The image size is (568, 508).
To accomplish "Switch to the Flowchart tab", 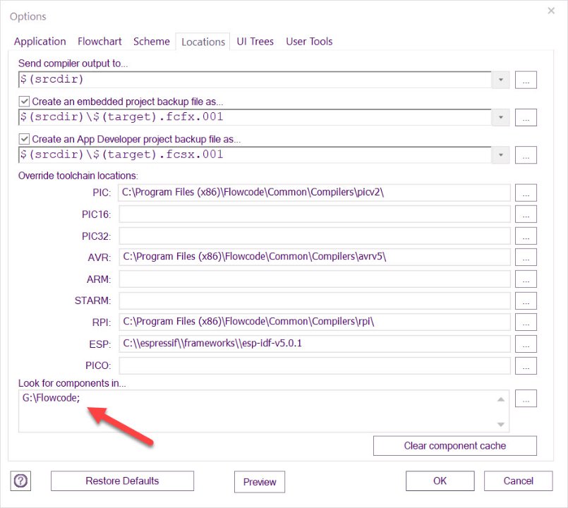I will click(x=99, y=42).
